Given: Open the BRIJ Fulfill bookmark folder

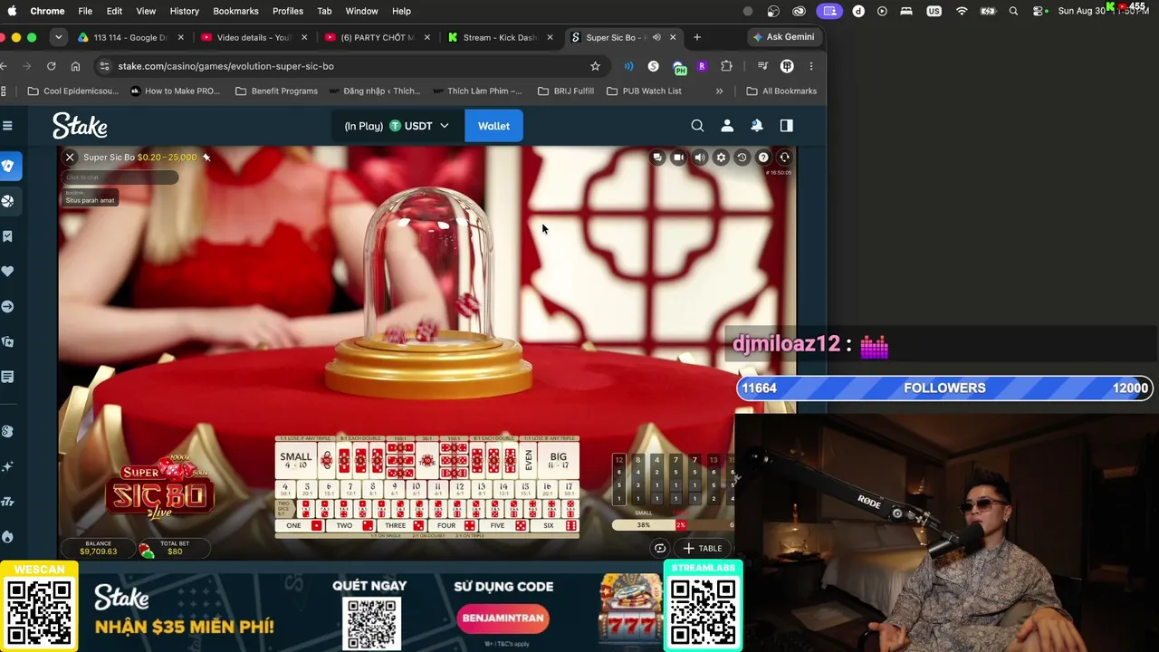Looking at the screenshot, I should pos(566,91).
